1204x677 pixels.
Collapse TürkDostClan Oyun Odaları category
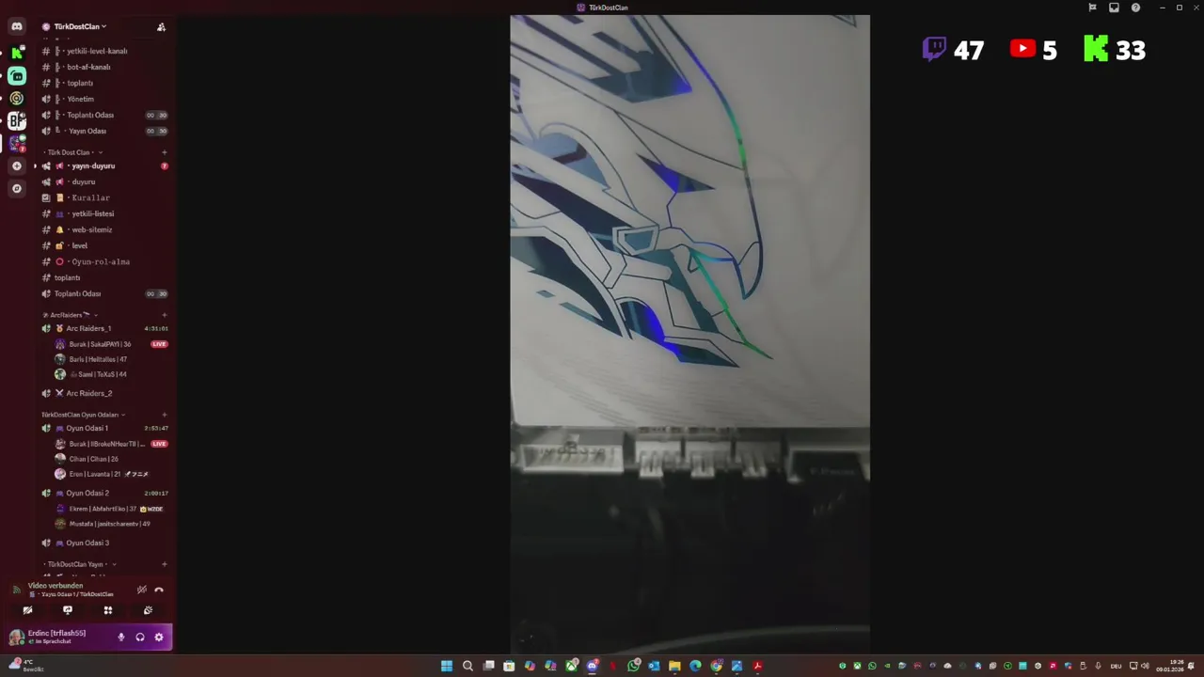(83, 415)
